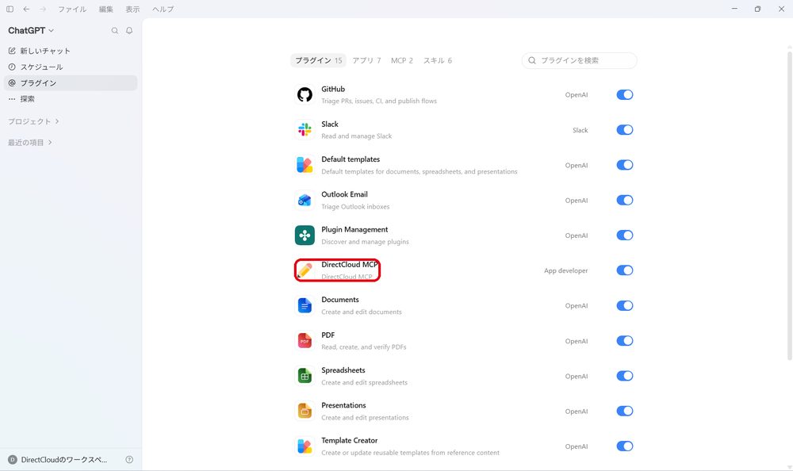This screenshot has height=471, width=793.
Task: Open sidebar search magnifier icon
Action: [115, 31]
